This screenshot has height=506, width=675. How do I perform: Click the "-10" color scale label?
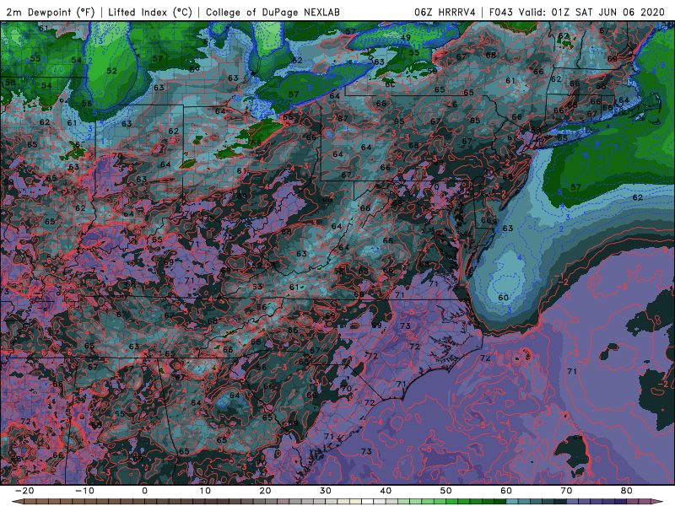pyautogui.click(x=84, y=491)
